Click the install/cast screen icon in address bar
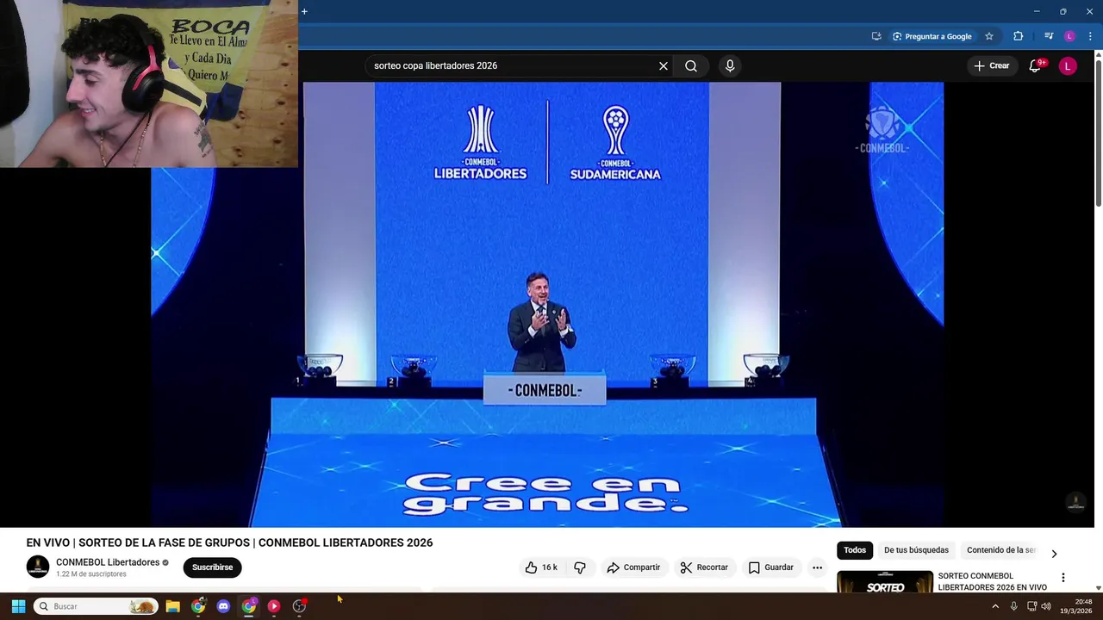This screenshot has height=620, width=1103. [x=876, y=36]
